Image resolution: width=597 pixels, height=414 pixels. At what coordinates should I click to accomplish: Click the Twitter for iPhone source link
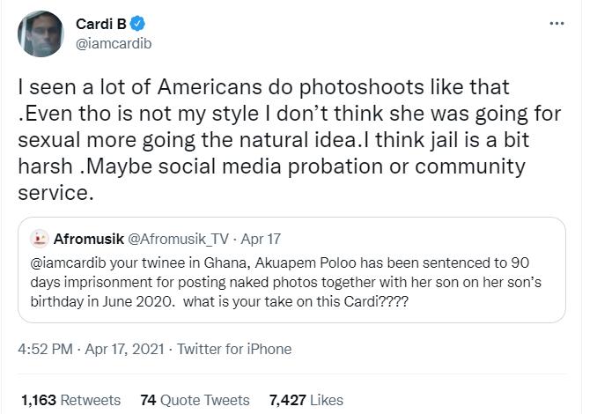(234, 349)
